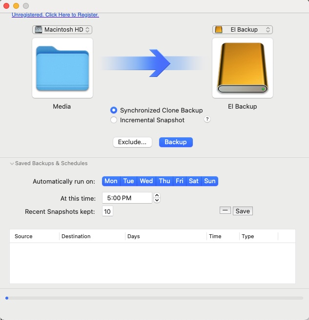This screenshot has height=320, width=309.
Task: Click the minus button to remove the schedule
Action: 225,210
